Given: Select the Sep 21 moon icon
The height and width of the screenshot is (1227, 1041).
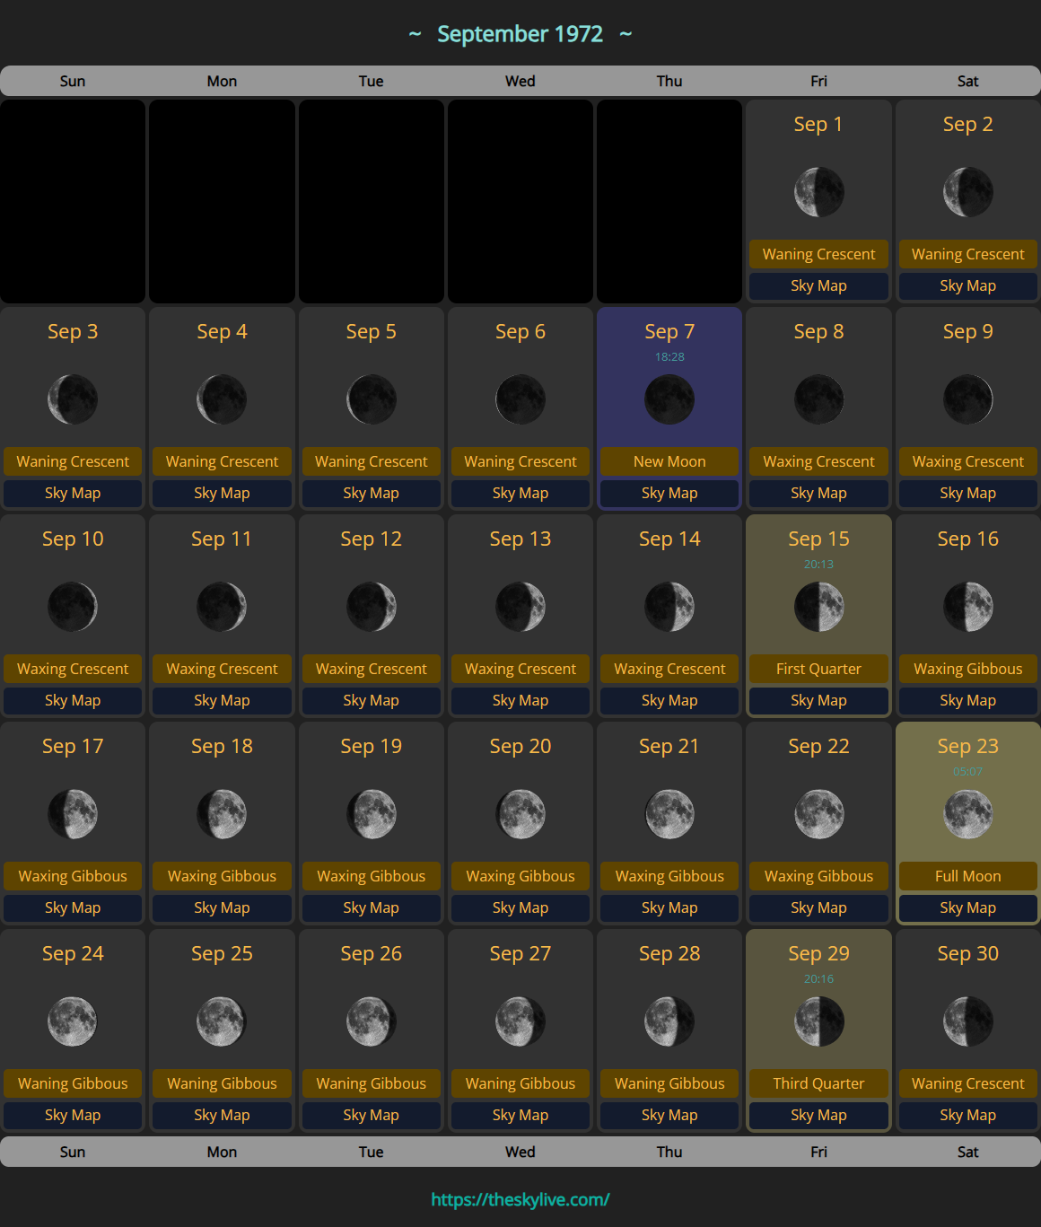Looking at the screenshot, I should 669,814.
